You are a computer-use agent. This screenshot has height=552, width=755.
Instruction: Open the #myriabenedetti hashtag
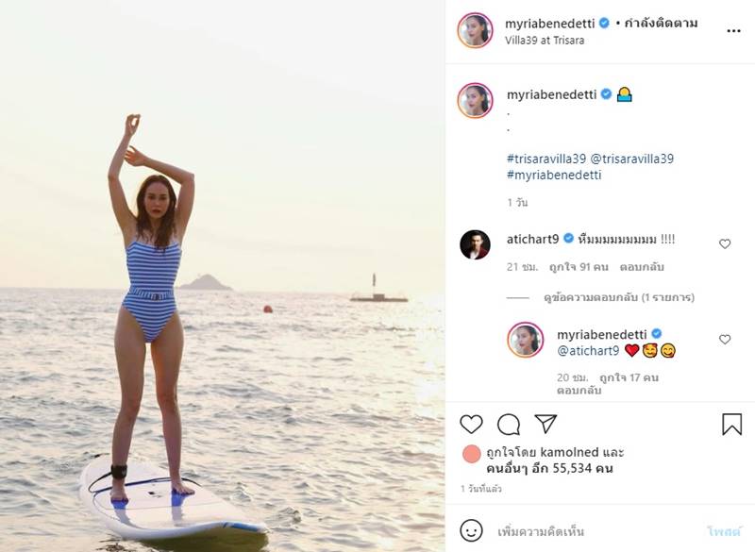(553, 175)
